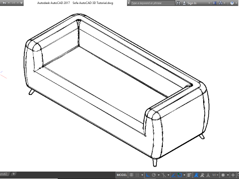The width and height of the screenshot is (239, 179).
Task: Open Object Snap settings dropdown arrow
Action: (x=184, y=175)
